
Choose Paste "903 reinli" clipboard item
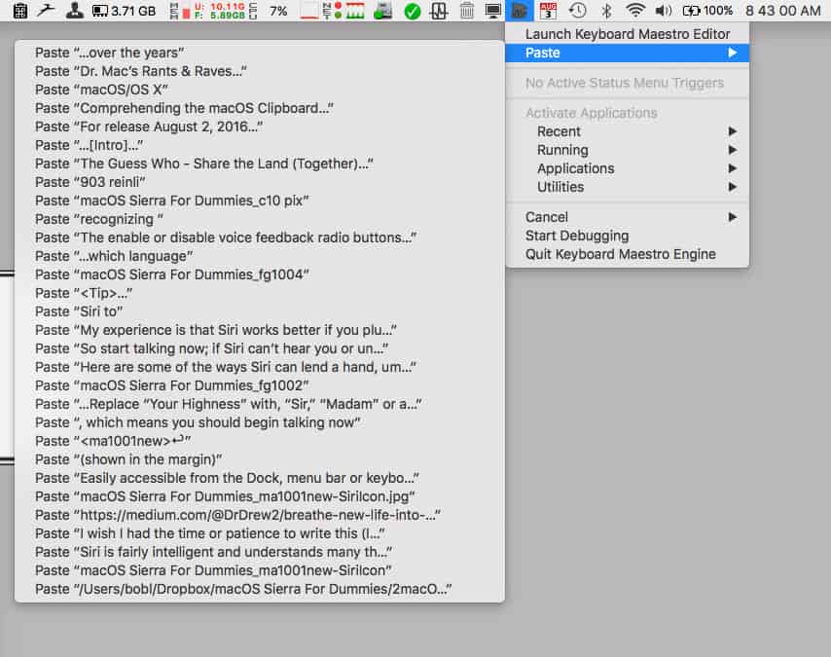90,182
